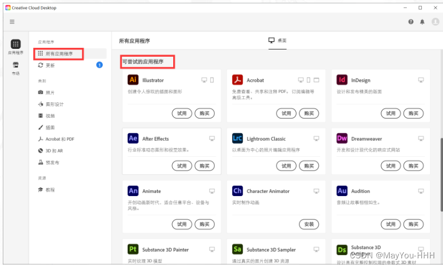Image resolution: width=443 pixels, height=265 pixels.
Task: Click the Dreamweaver app icon
Action: (342, 138)
